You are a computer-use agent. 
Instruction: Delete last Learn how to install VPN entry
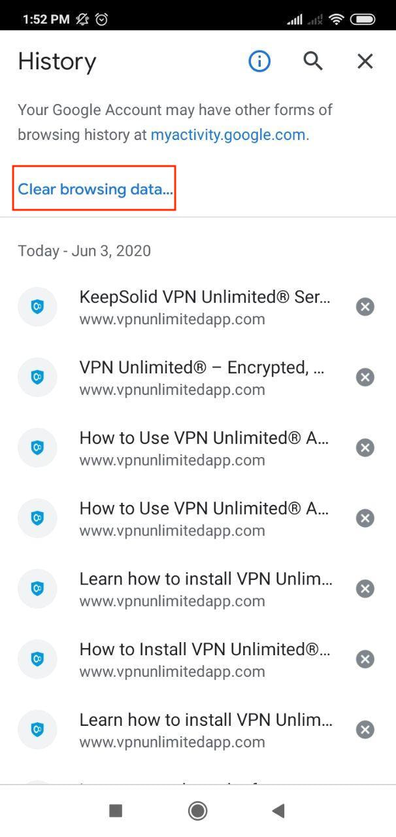[365, 730]
